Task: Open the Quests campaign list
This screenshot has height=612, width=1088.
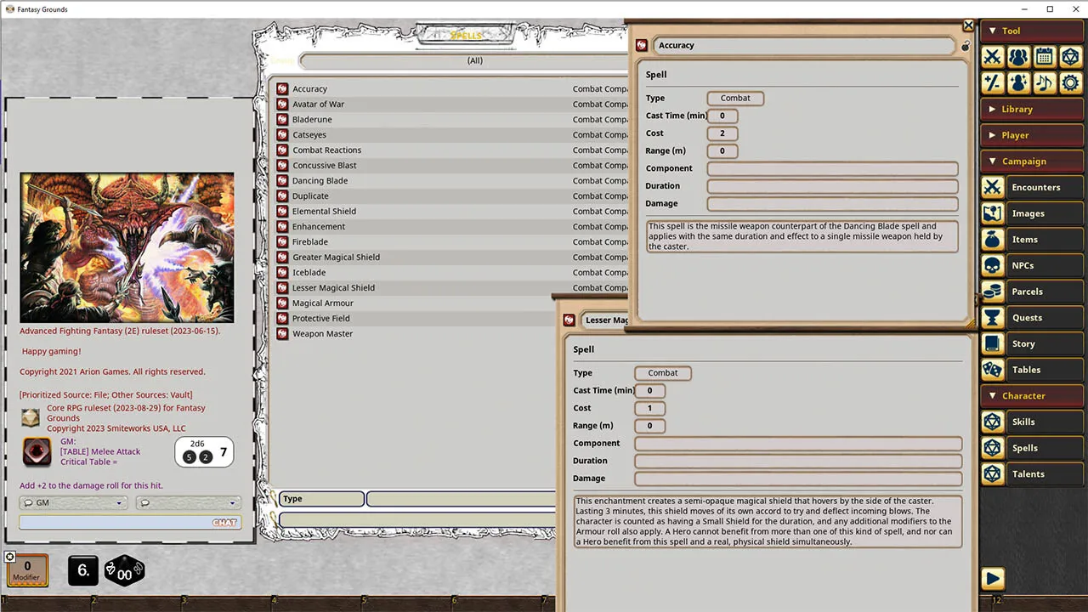Action: [x=1045, y=318]
